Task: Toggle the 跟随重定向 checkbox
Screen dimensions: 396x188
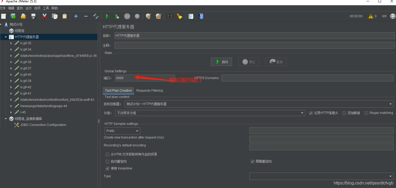Action: 253,162
